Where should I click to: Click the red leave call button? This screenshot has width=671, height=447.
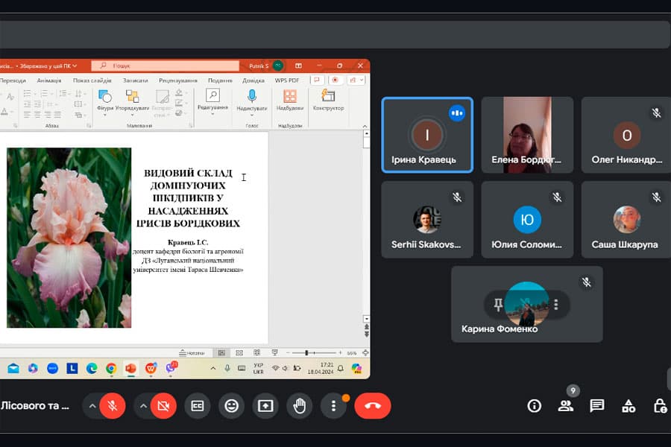(x=373, y=406)
